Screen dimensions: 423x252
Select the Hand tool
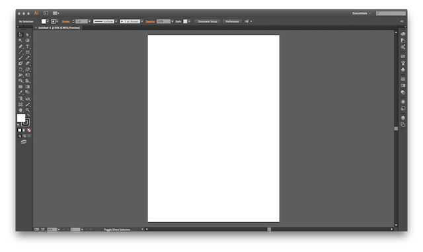[20, 110]
